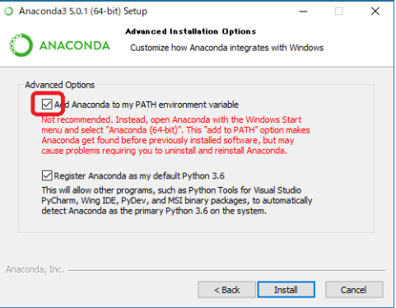Click the 'Anaconda, Inc.' branding text
The width and height of the screenshot is (396, 308).
coord(35,269)
